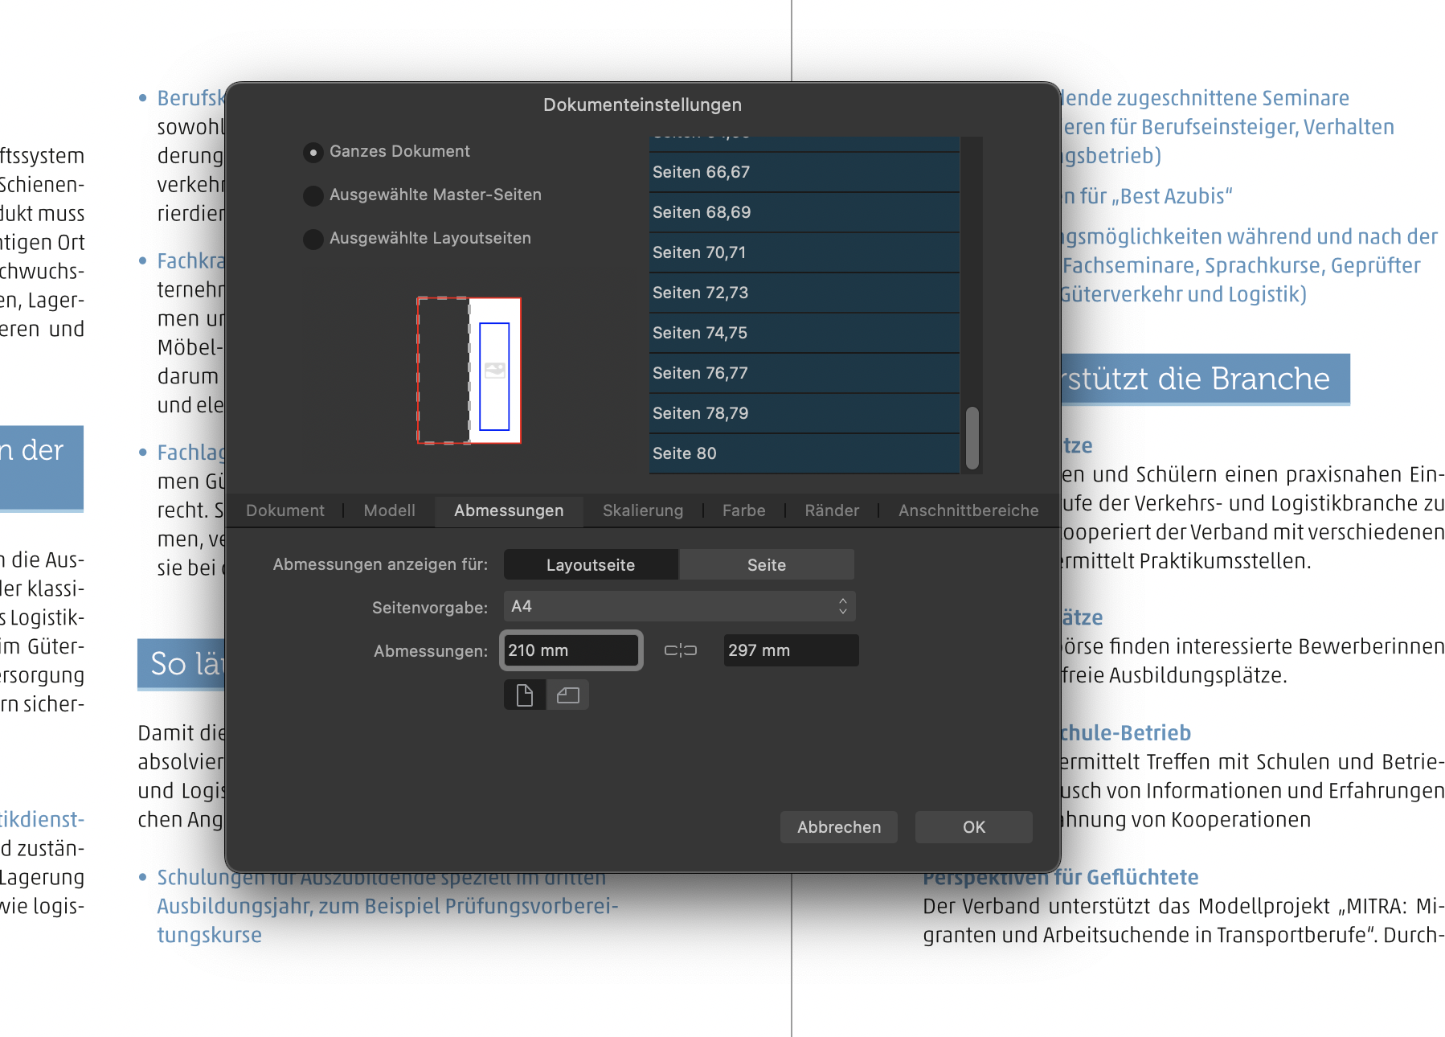Open the Farbe tab
Viewport: 1445px width, 1037px height.
click(x=744, y=510)
